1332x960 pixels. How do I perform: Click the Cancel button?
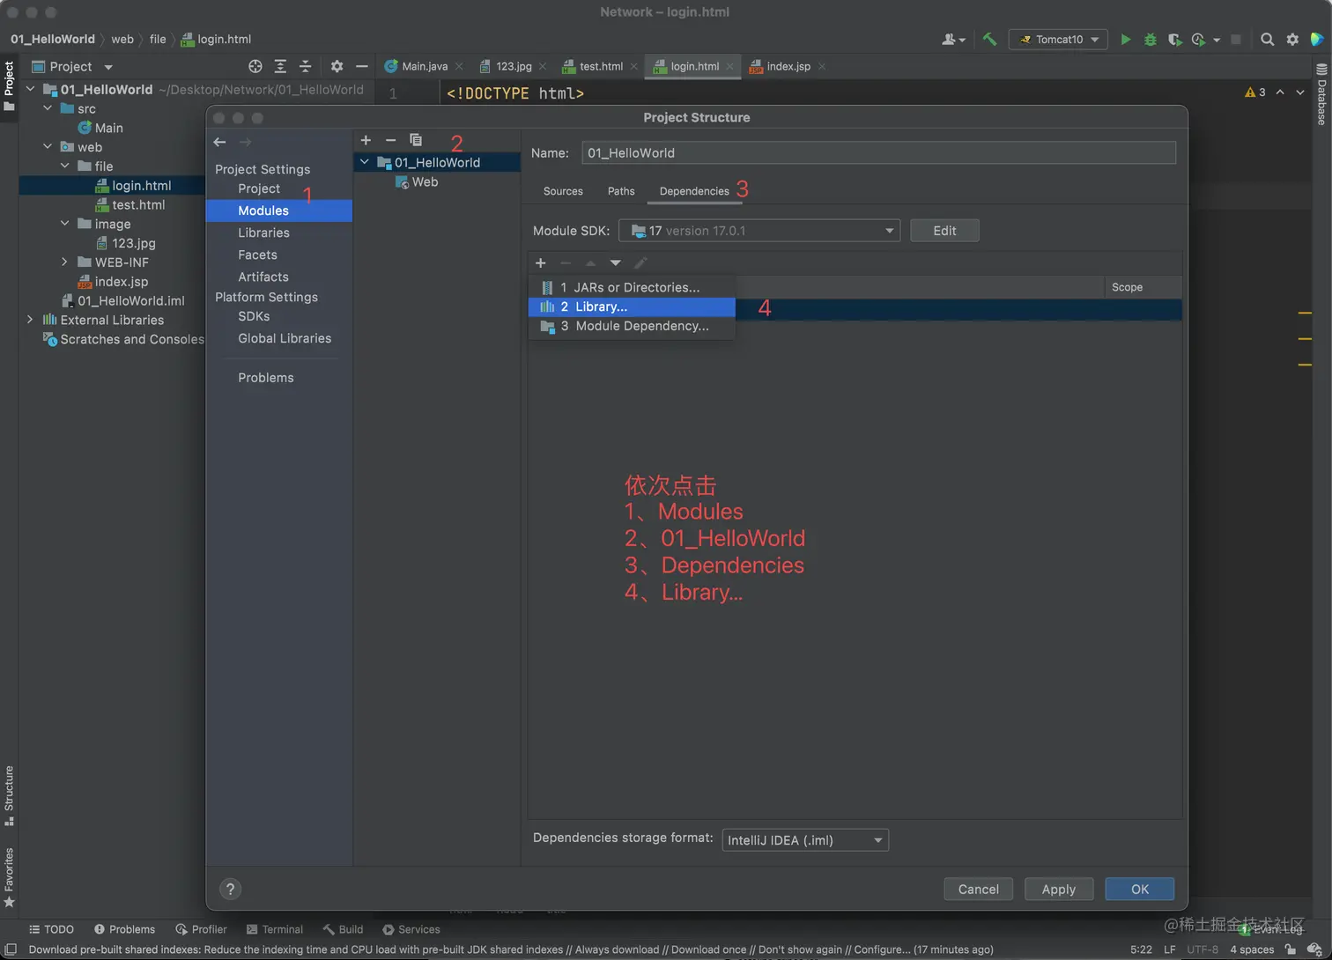pos(978,889)
